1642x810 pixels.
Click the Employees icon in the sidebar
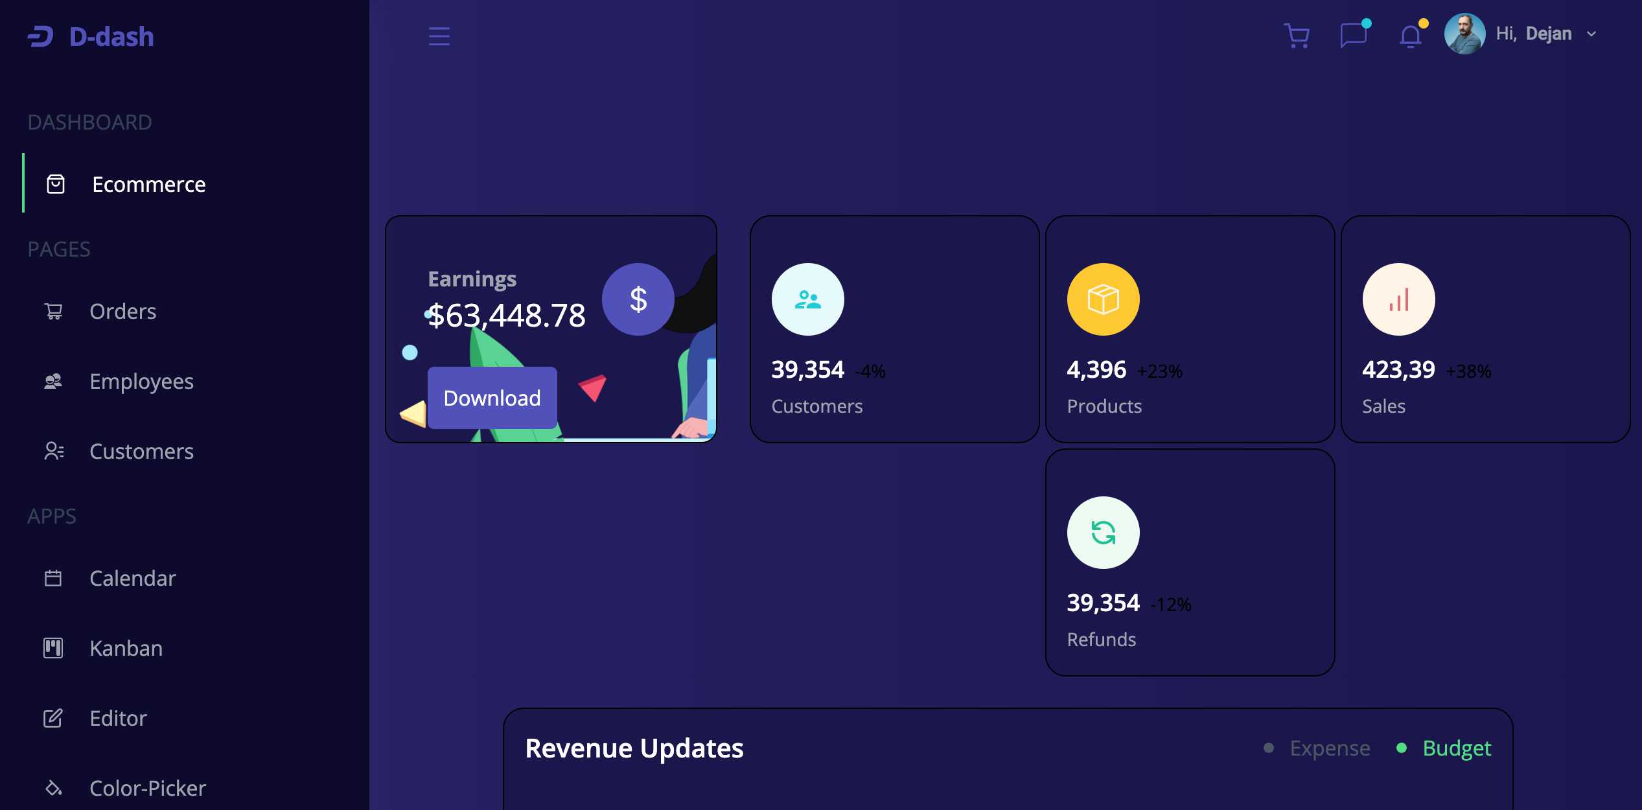53,381
